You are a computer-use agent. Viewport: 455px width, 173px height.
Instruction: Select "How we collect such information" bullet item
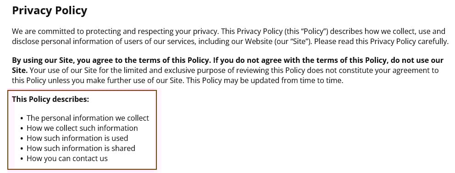(82, 128)
